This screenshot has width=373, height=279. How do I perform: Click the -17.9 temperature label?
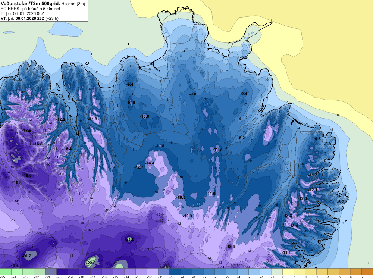coord(26,130)
